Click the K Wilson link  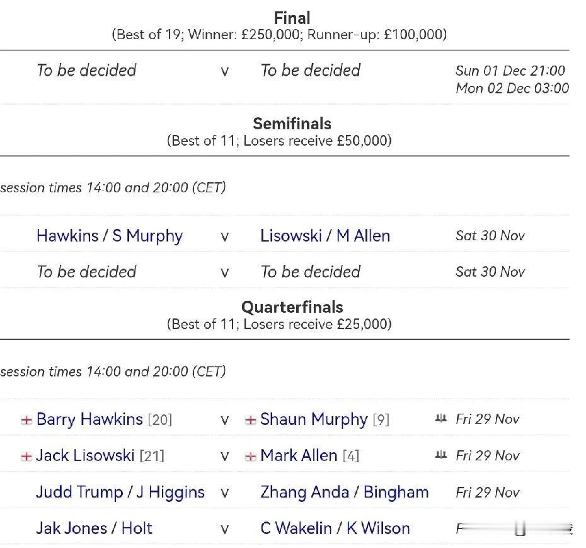(378, 528)
